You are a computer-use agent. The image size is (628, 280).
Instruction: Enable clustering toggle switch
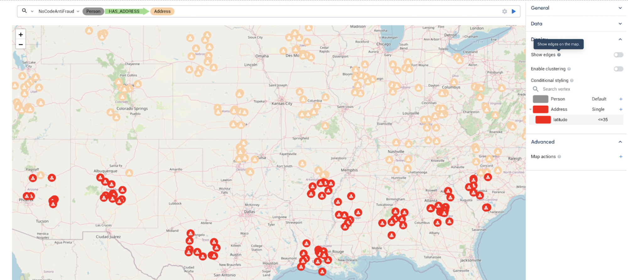[618, 69]
